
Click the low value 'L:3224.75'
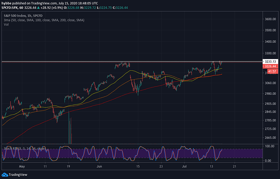click(x=104, y=8)
